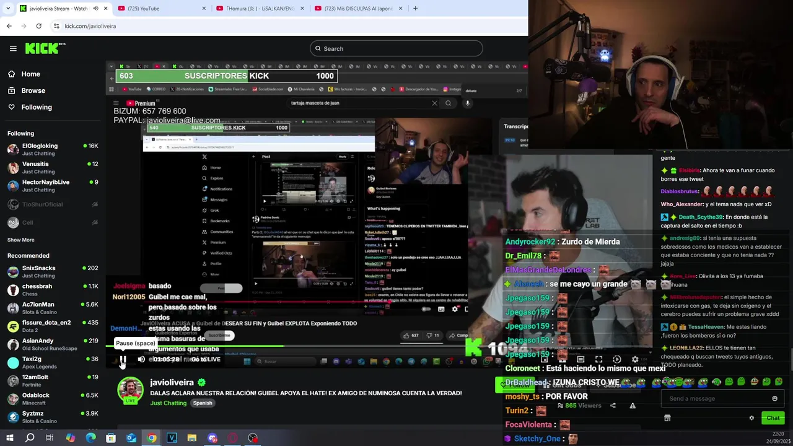
Task: Open Microsoft Store from the taskbar
Action: pyautogui.click(x=111, y=438)
